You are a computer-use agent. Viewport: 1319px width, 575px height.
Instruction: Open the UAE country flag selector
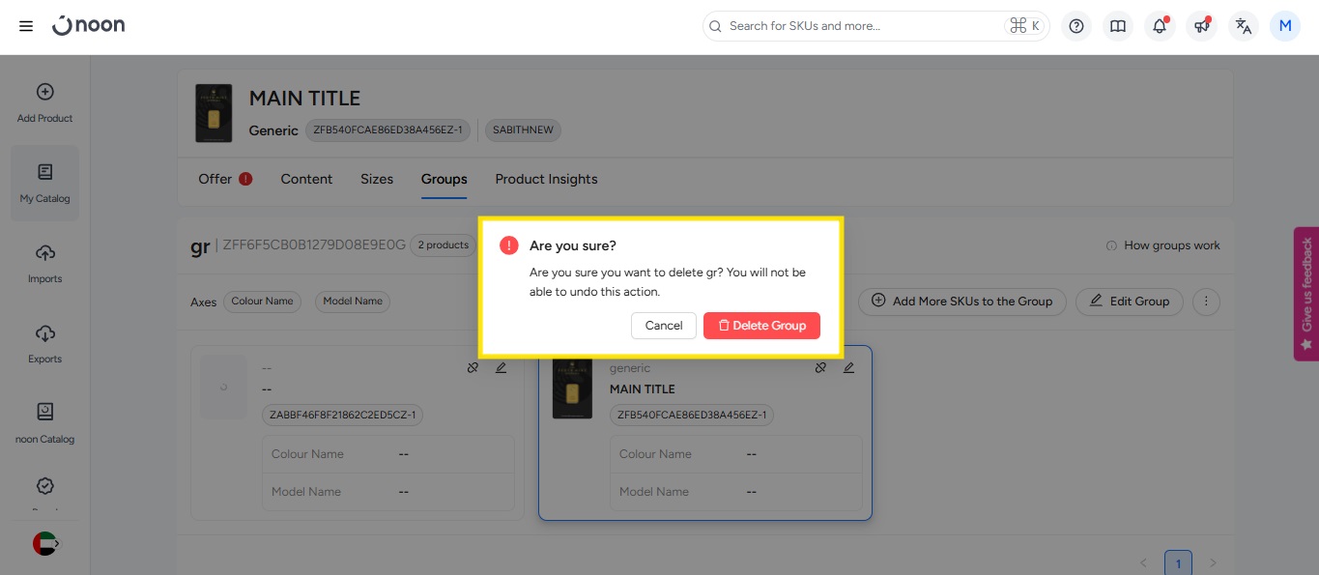(45, 543)
